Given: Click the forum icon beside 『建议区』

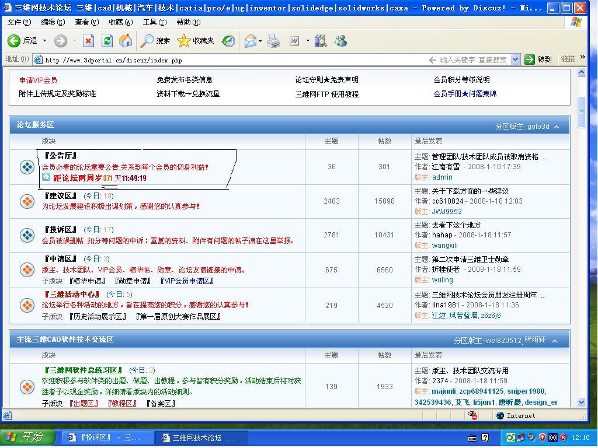Looking at the screenshot, I should pyautogui.click(x=27, y=201).
